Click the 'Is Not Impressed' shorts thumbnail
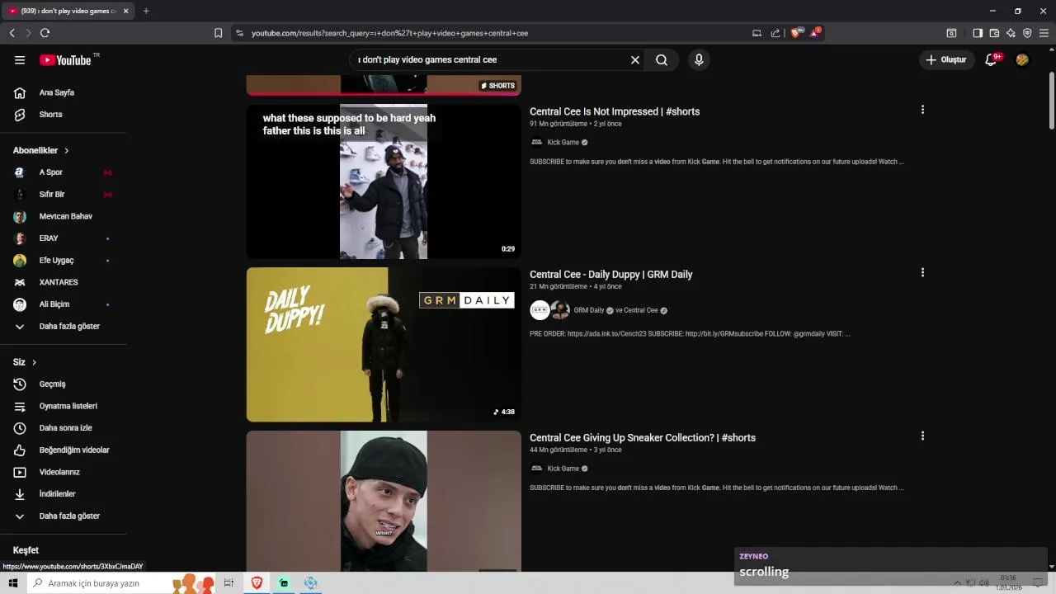Screen dimensions: 1056x594 point(384,181)
